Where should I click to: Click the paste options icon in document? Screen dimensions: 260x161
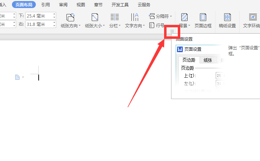pos(18,77)
